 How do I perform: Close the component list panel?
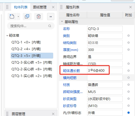53,7
